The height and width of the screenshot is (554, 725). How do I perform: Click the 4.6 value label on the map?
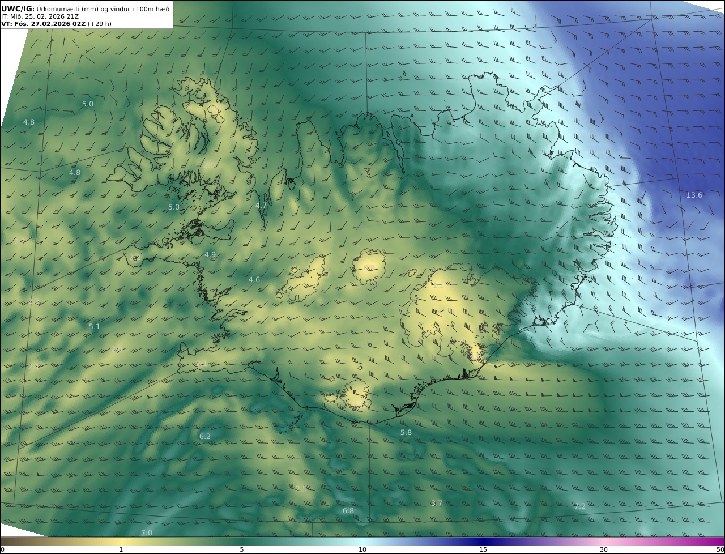[254, 279]
